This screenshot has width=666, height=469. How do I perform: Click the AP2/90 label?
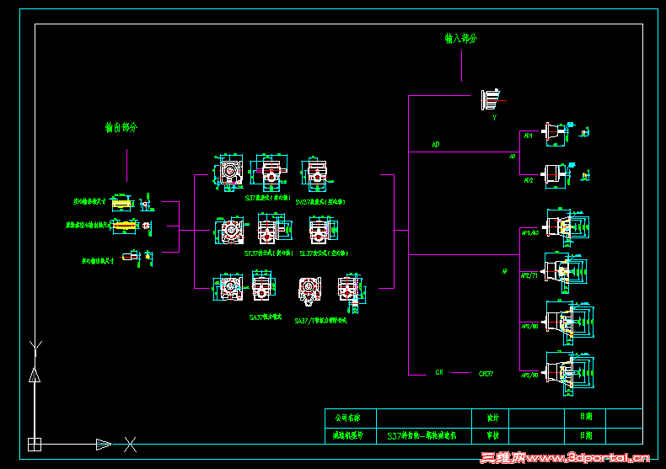(x=529, y=375)
